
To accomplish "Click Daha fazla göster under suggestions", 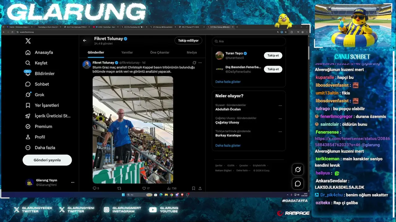I will point(228,82).
